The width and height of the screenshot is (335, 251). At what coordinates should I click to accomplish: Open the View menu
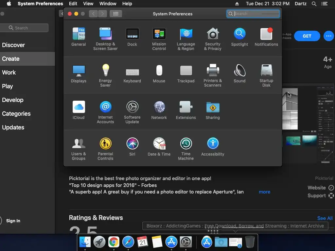click(x=88, y=4)
